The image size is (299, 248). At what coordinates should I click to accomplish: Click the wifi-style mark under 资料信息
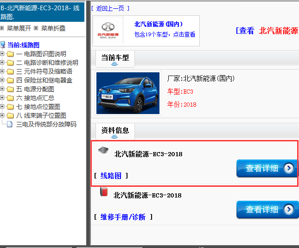click(115, 136)
